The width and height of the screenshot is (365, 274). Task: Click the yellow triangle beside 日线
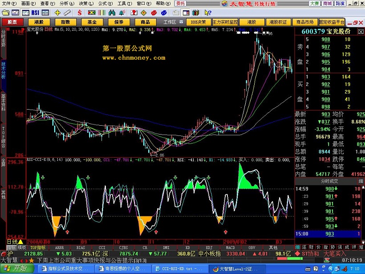20,242
